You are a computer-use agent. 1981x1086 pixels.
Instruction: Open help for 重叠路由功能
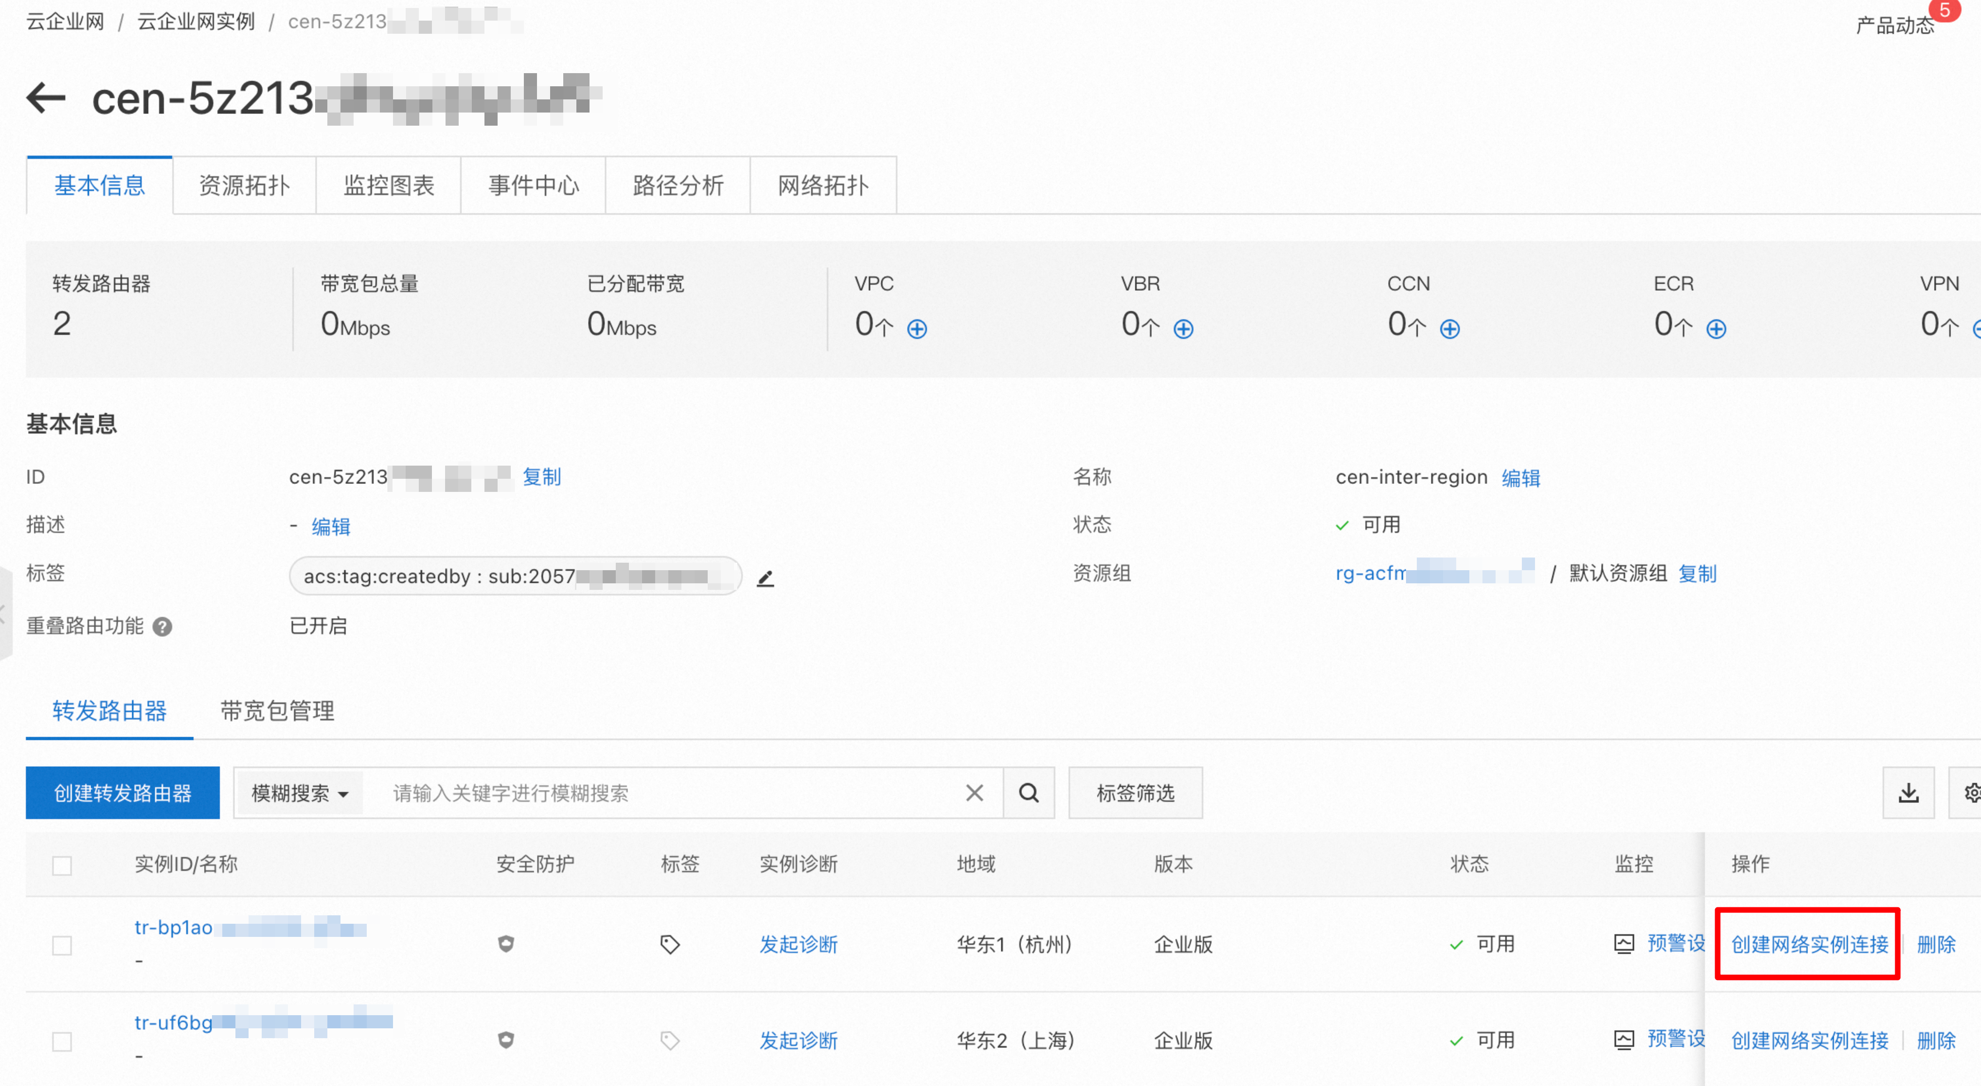(162, 627)
